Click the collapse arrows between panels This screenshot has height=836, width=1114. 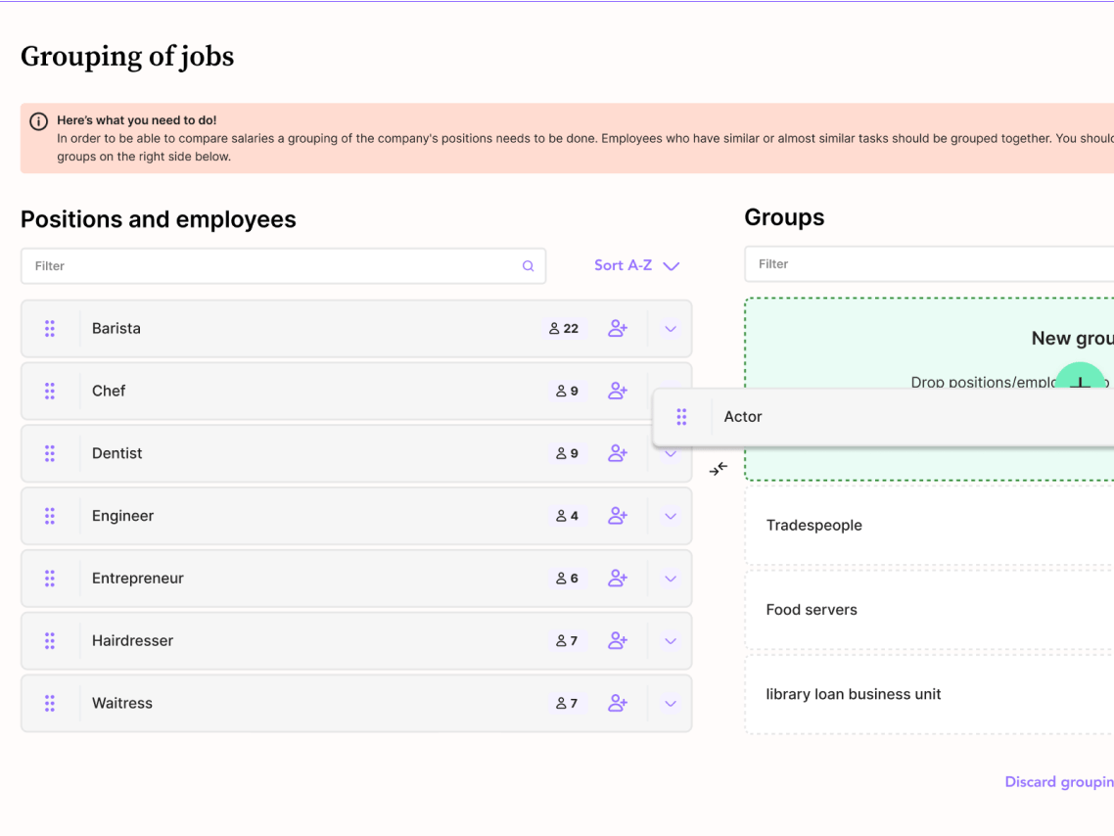tap(719, 469)
